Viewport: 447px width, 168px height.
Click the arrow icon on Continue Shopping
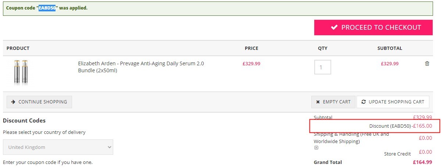point(13,102)
